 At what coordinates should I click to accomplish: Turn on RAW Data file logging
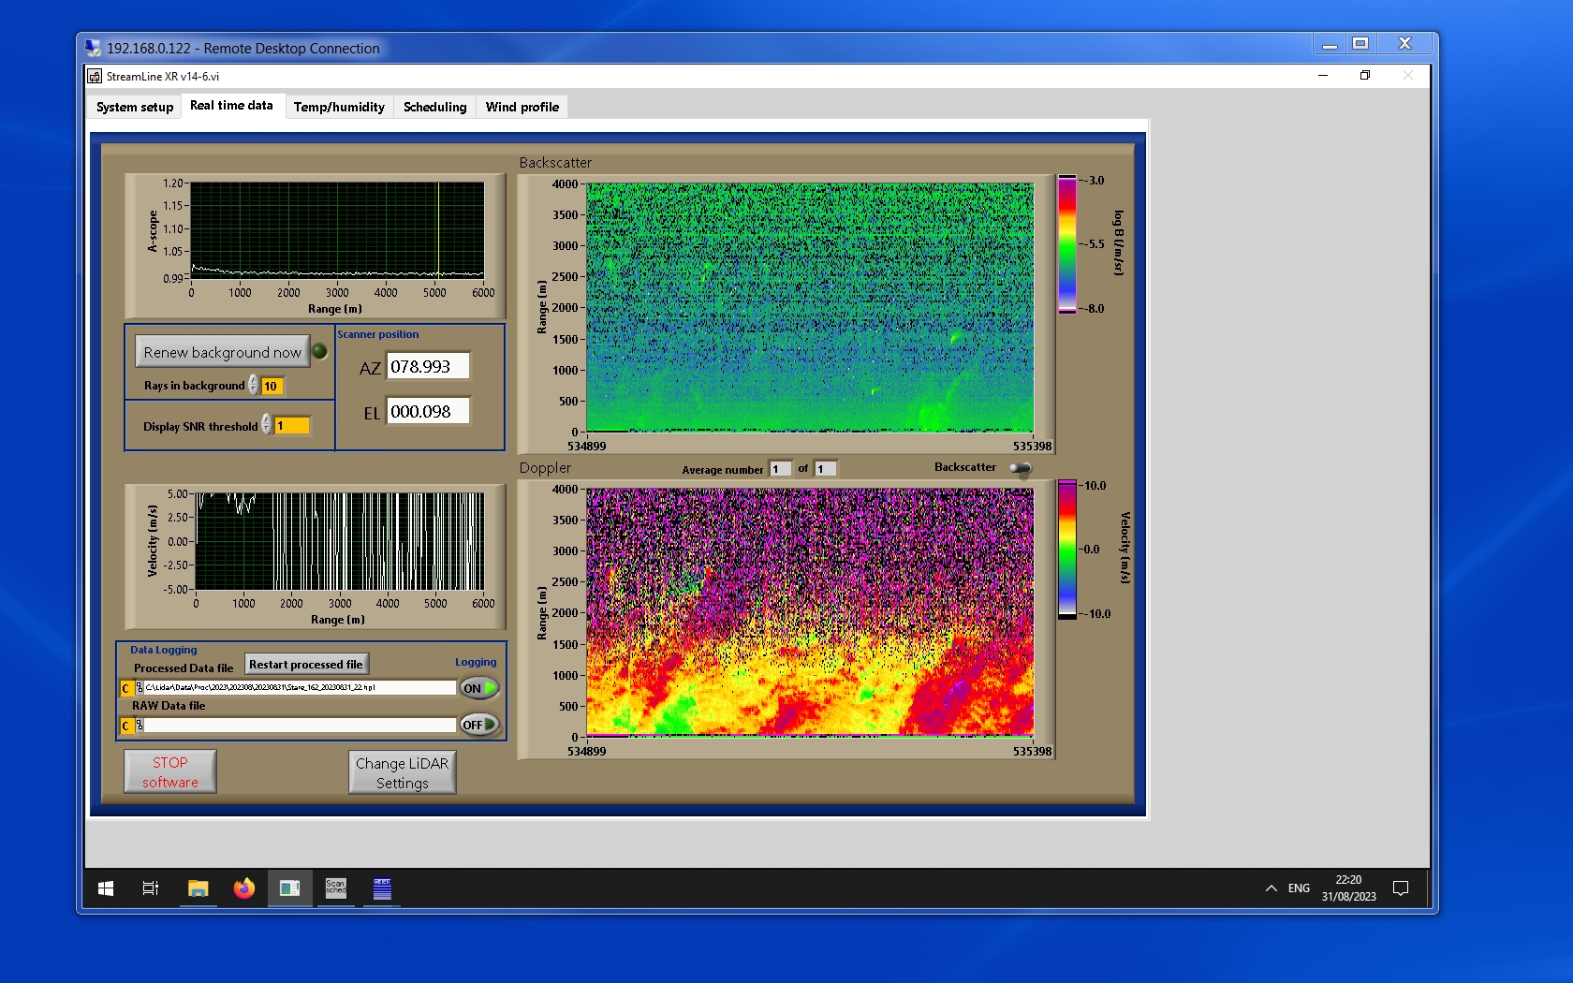pyautogui.click(x=478, y=726)
